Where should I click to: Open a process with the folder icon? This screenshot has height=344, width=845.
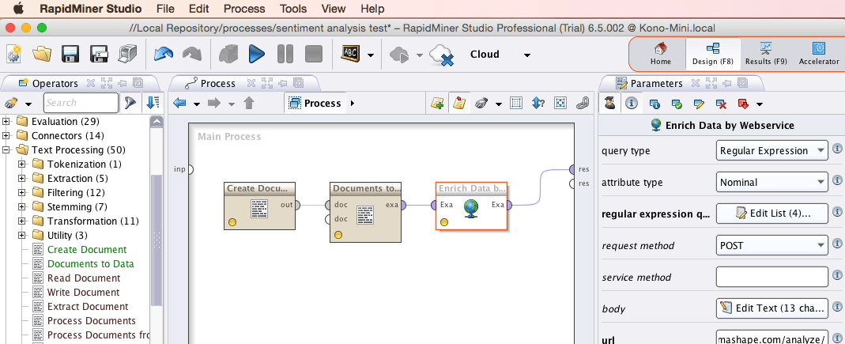point(42,54)
